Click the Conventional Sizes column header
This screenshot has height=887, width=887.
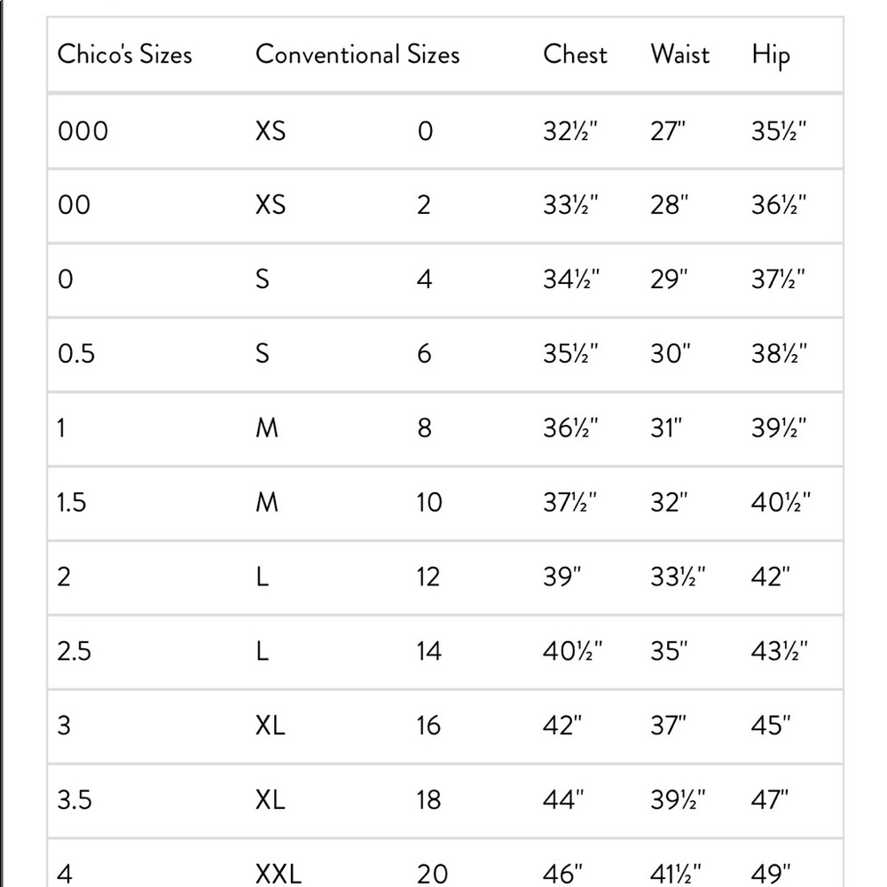(357, 54)
